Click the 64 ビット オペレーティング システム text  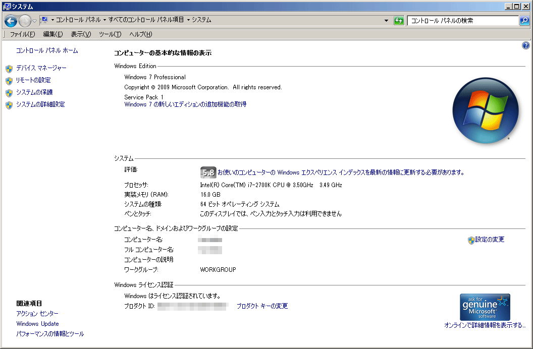pyautogui.click(x=240, y=204)
